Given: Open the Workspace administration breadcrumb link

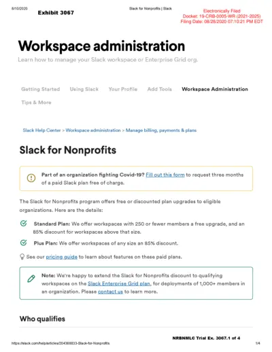Looking at the screenshot, I should [x=93, y=130].
